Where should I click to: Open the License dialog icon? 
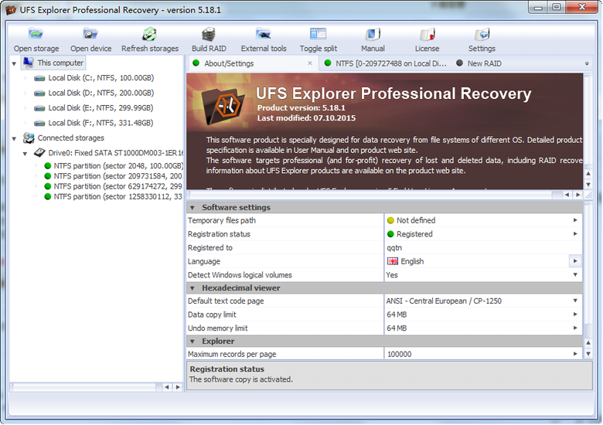click(427, 35)
